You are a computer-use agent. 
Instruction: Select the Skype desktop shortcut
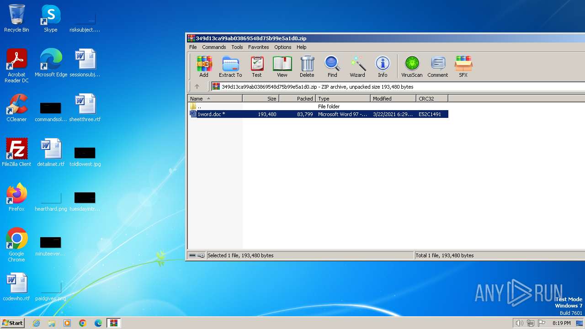pyautogui.click(x=51, y=18)
